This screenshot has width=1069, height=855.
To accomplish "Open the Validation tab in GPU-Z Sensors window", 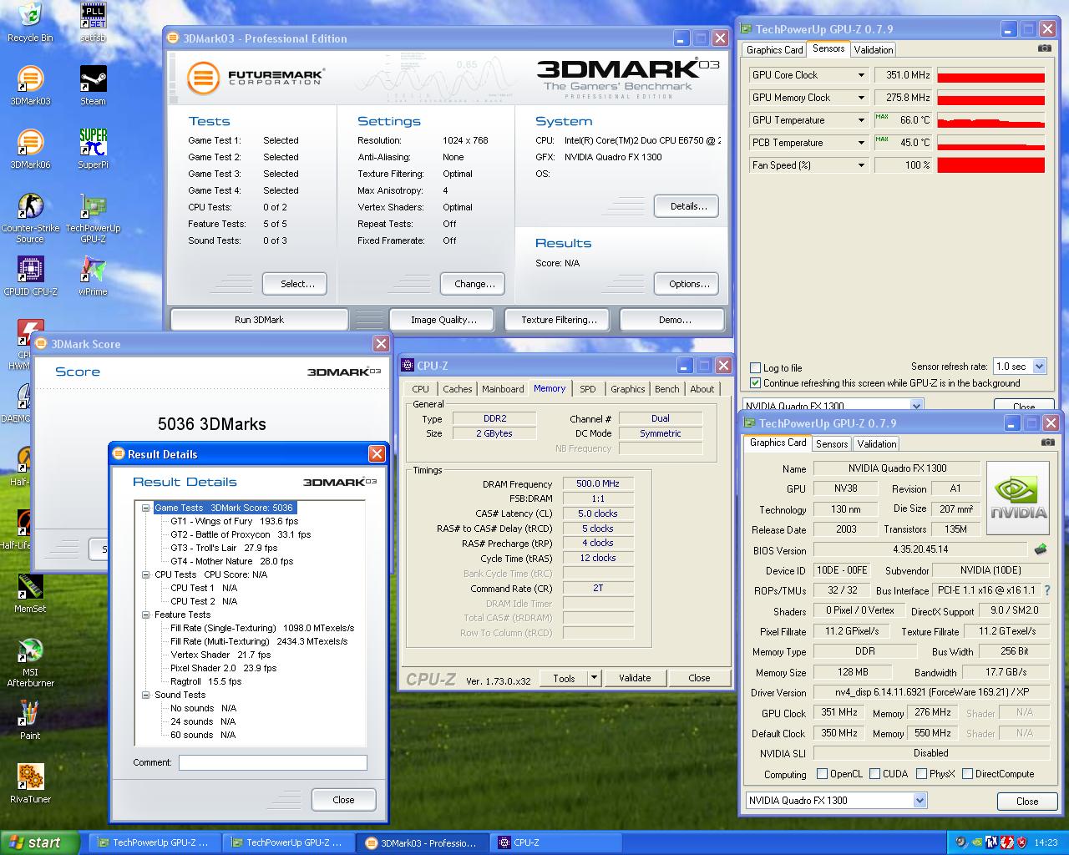I will pyautogui.click(x=874, y=50).
